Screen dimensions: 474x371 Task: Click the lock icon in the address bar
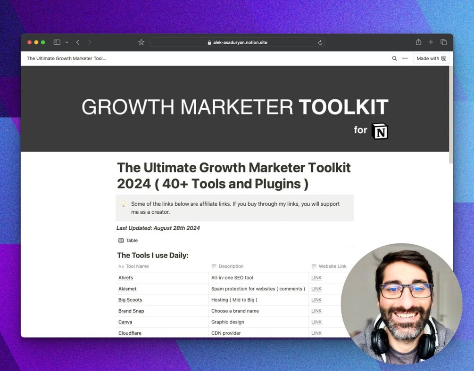(x=209, y=42)
